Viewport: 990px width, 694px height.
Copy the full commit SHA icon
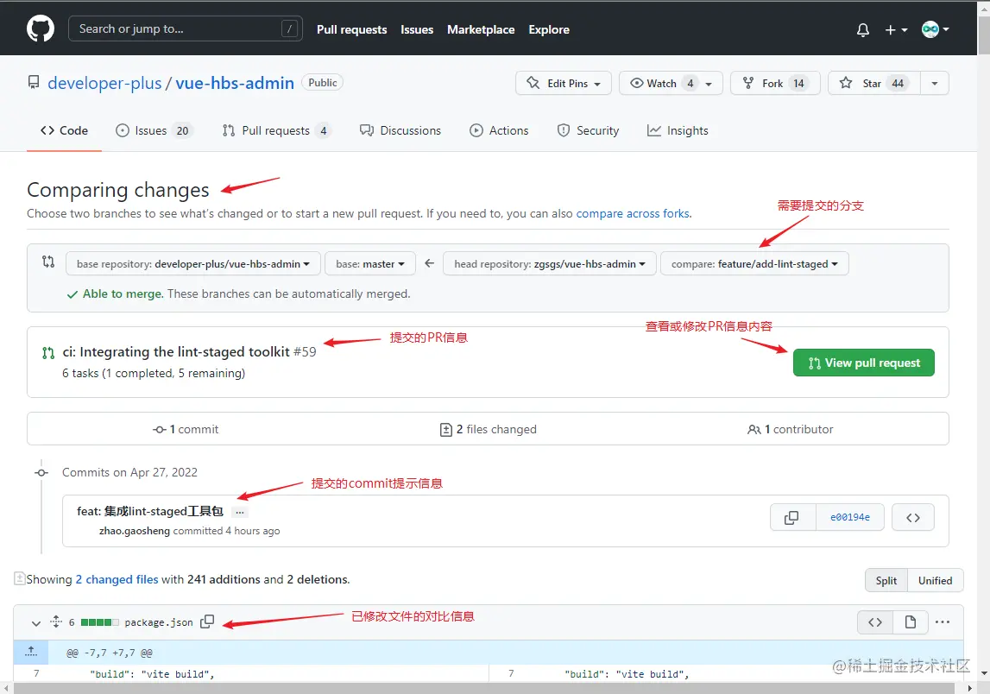point(791,517)
